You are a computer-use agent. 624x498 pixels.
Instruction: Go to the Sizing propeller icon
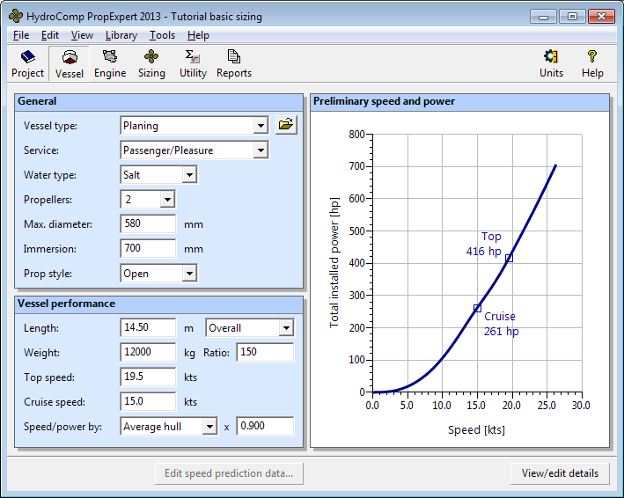click(151, 64)
